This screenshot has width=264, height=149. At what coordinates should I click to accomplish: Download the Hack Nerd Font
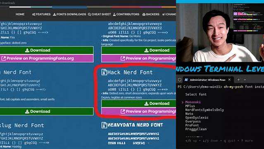[x=138, y=103]
